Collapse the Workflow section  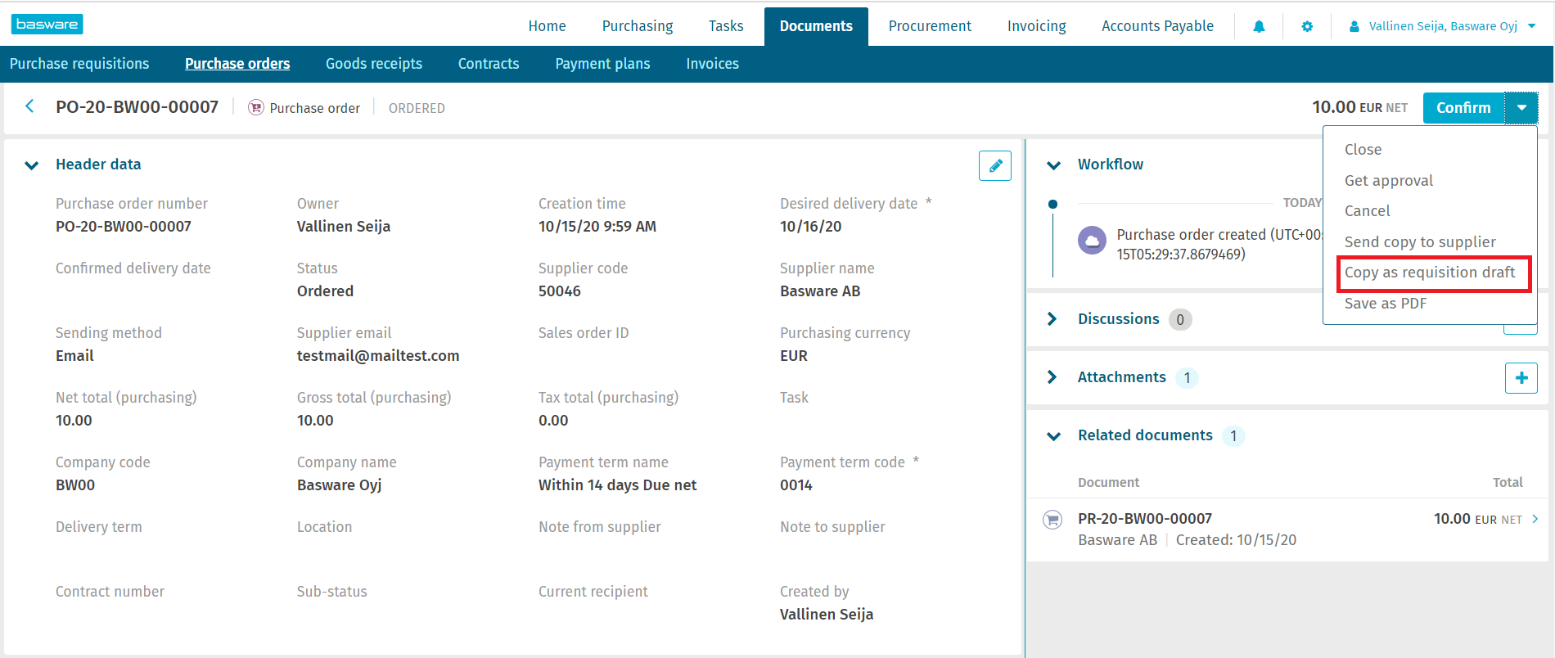pyautogui.click(x=1054, y=165)
